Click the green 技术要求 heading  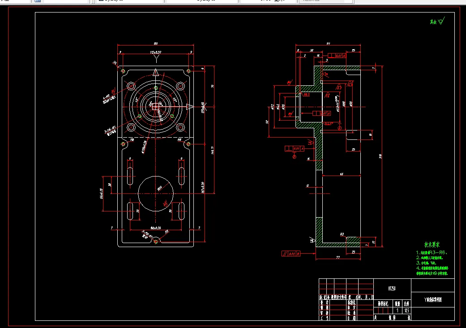[432, 245]
